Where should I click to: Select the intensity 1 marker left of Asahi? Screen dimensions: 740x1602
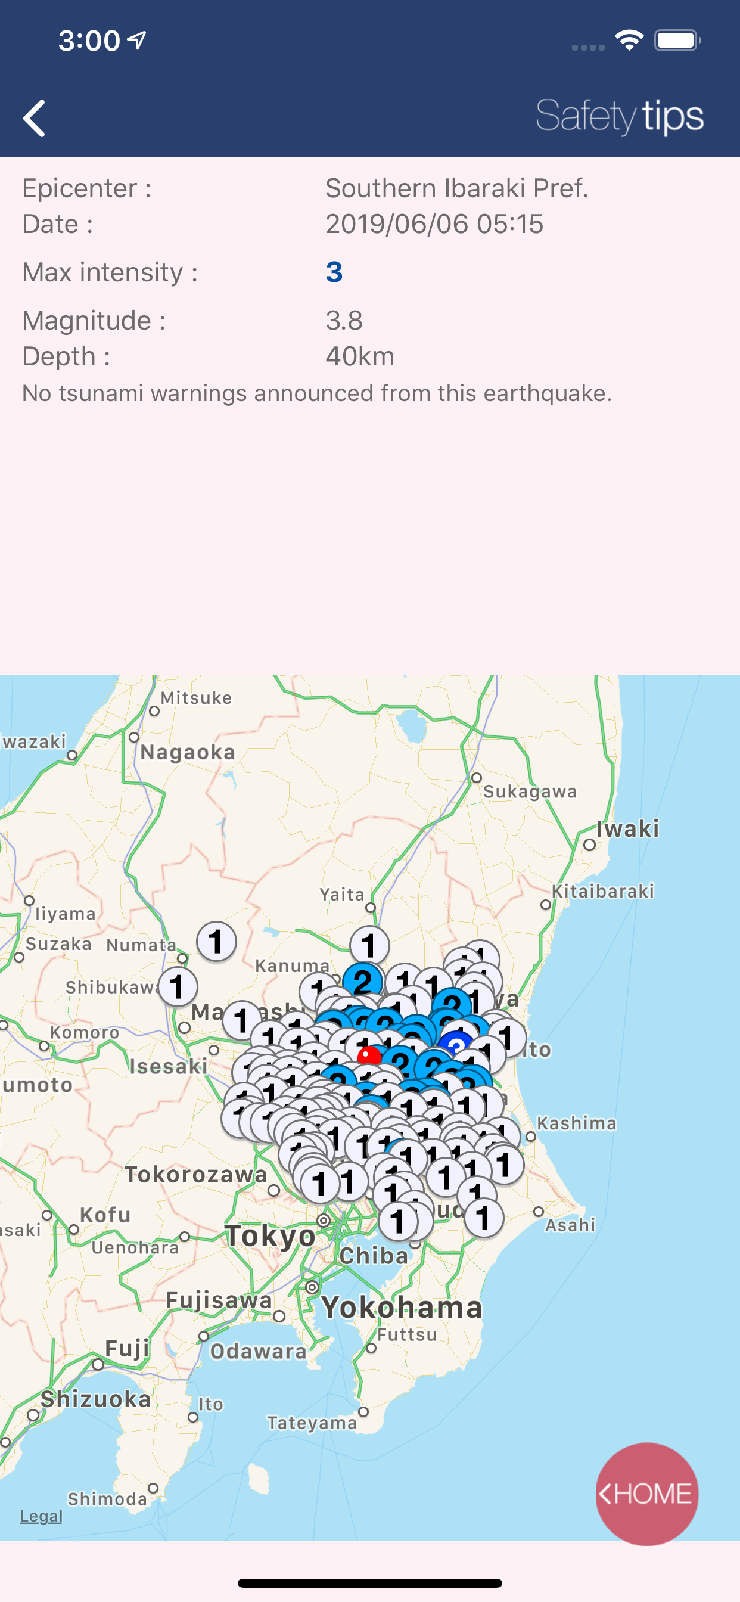click(x=484, y=1218)
